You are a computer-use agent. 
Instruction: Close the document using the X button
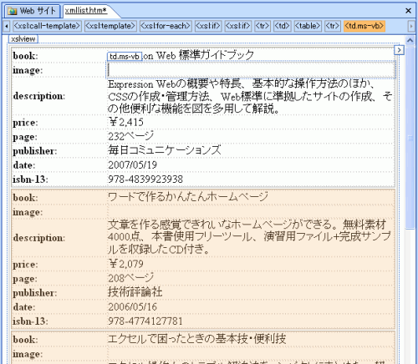pos(408,11)
